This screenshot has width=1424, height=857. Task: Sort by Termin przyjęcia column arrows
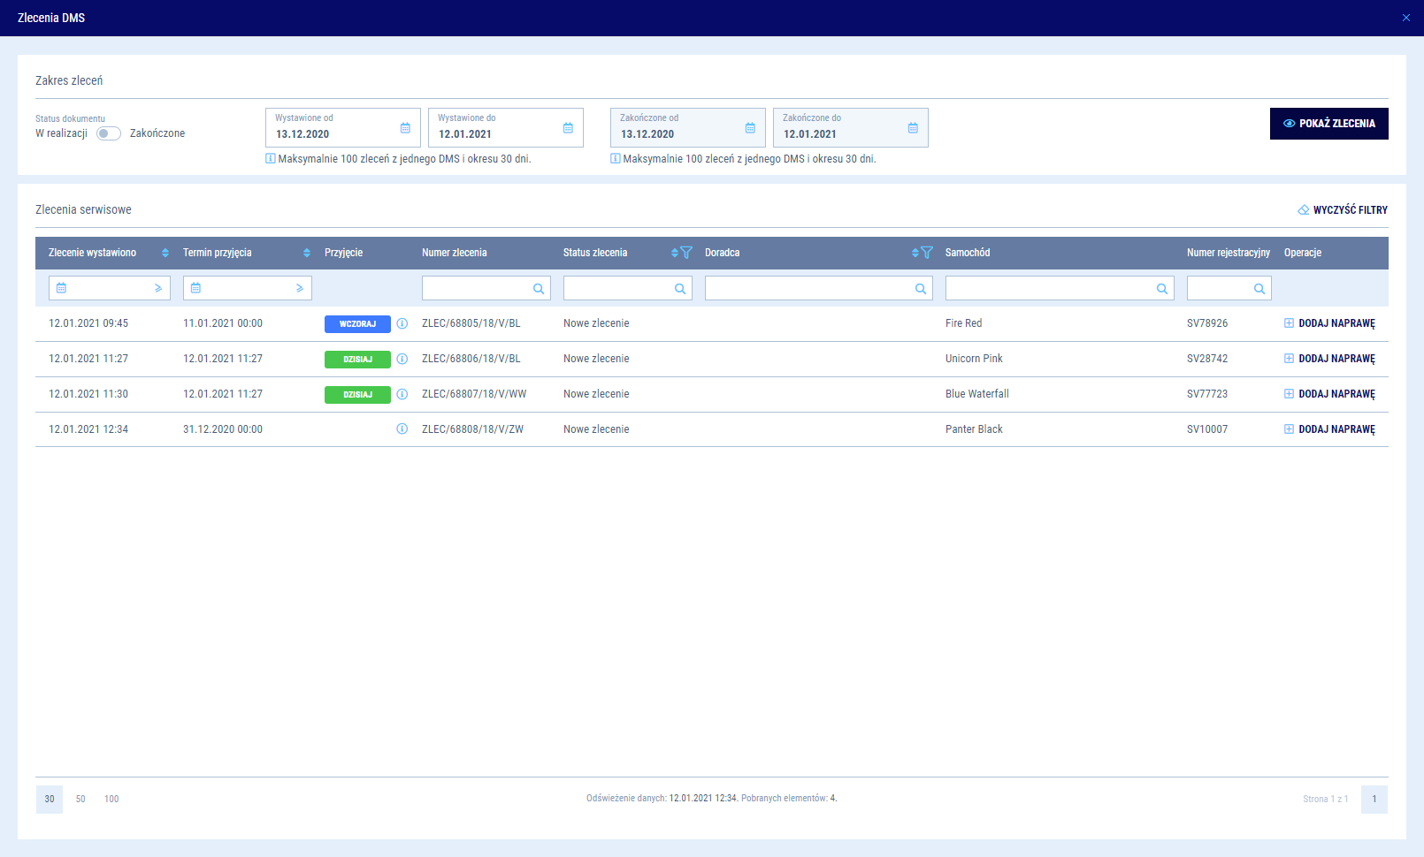pos(307,253)
